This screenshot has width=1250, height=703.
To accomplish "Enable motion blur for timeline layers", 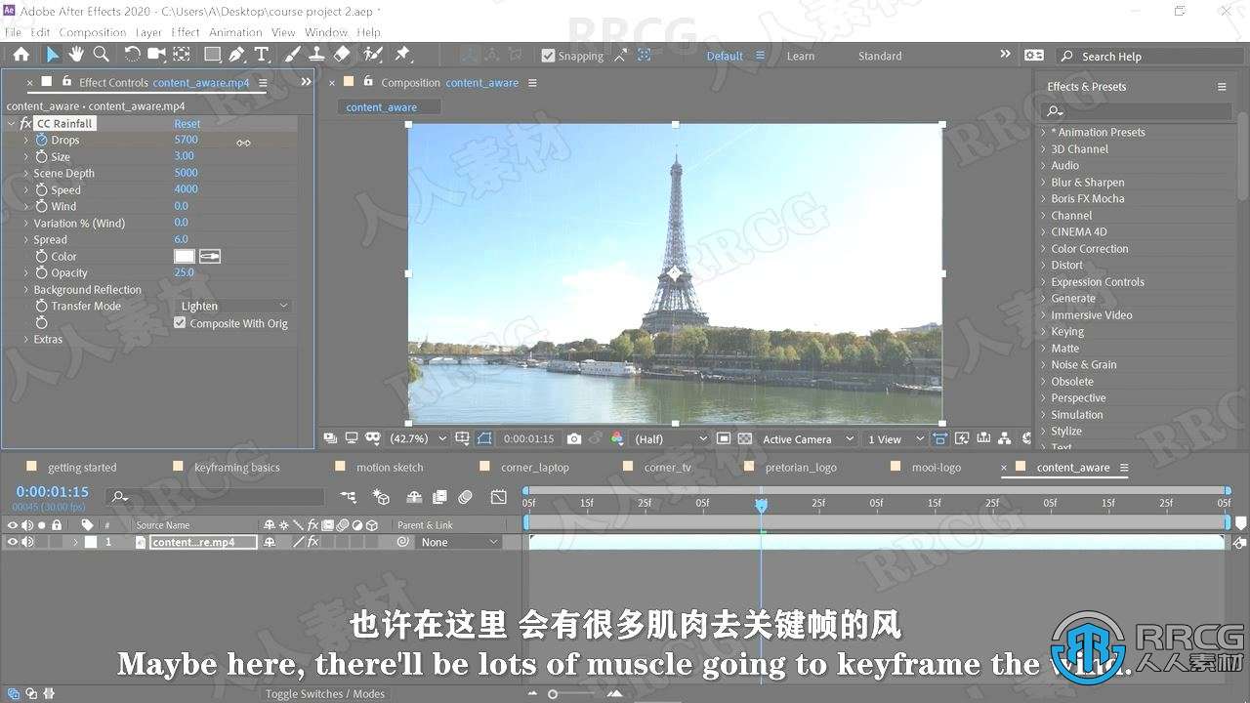I will click(x=465, y=497).
